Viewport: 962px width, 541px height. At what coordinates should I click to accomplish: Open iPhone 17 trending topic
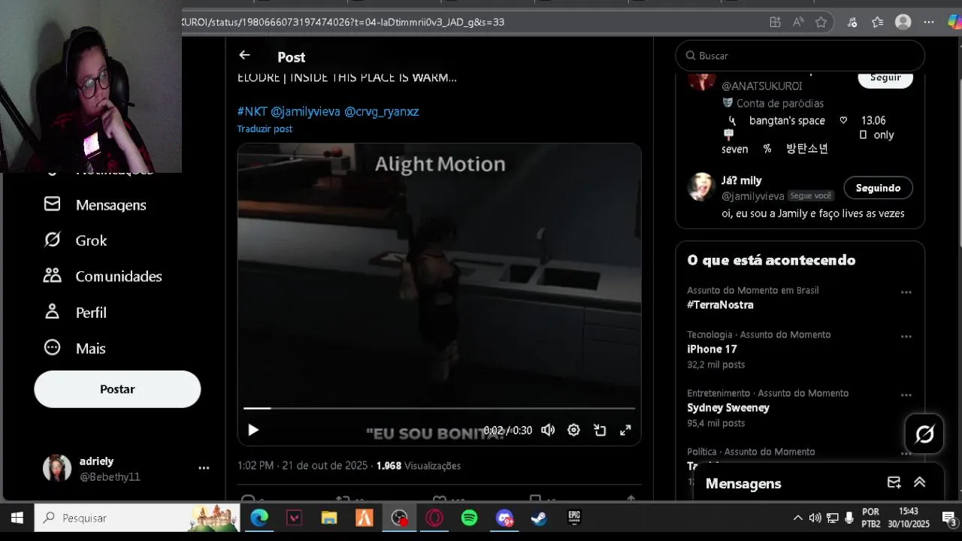(712, 349)
